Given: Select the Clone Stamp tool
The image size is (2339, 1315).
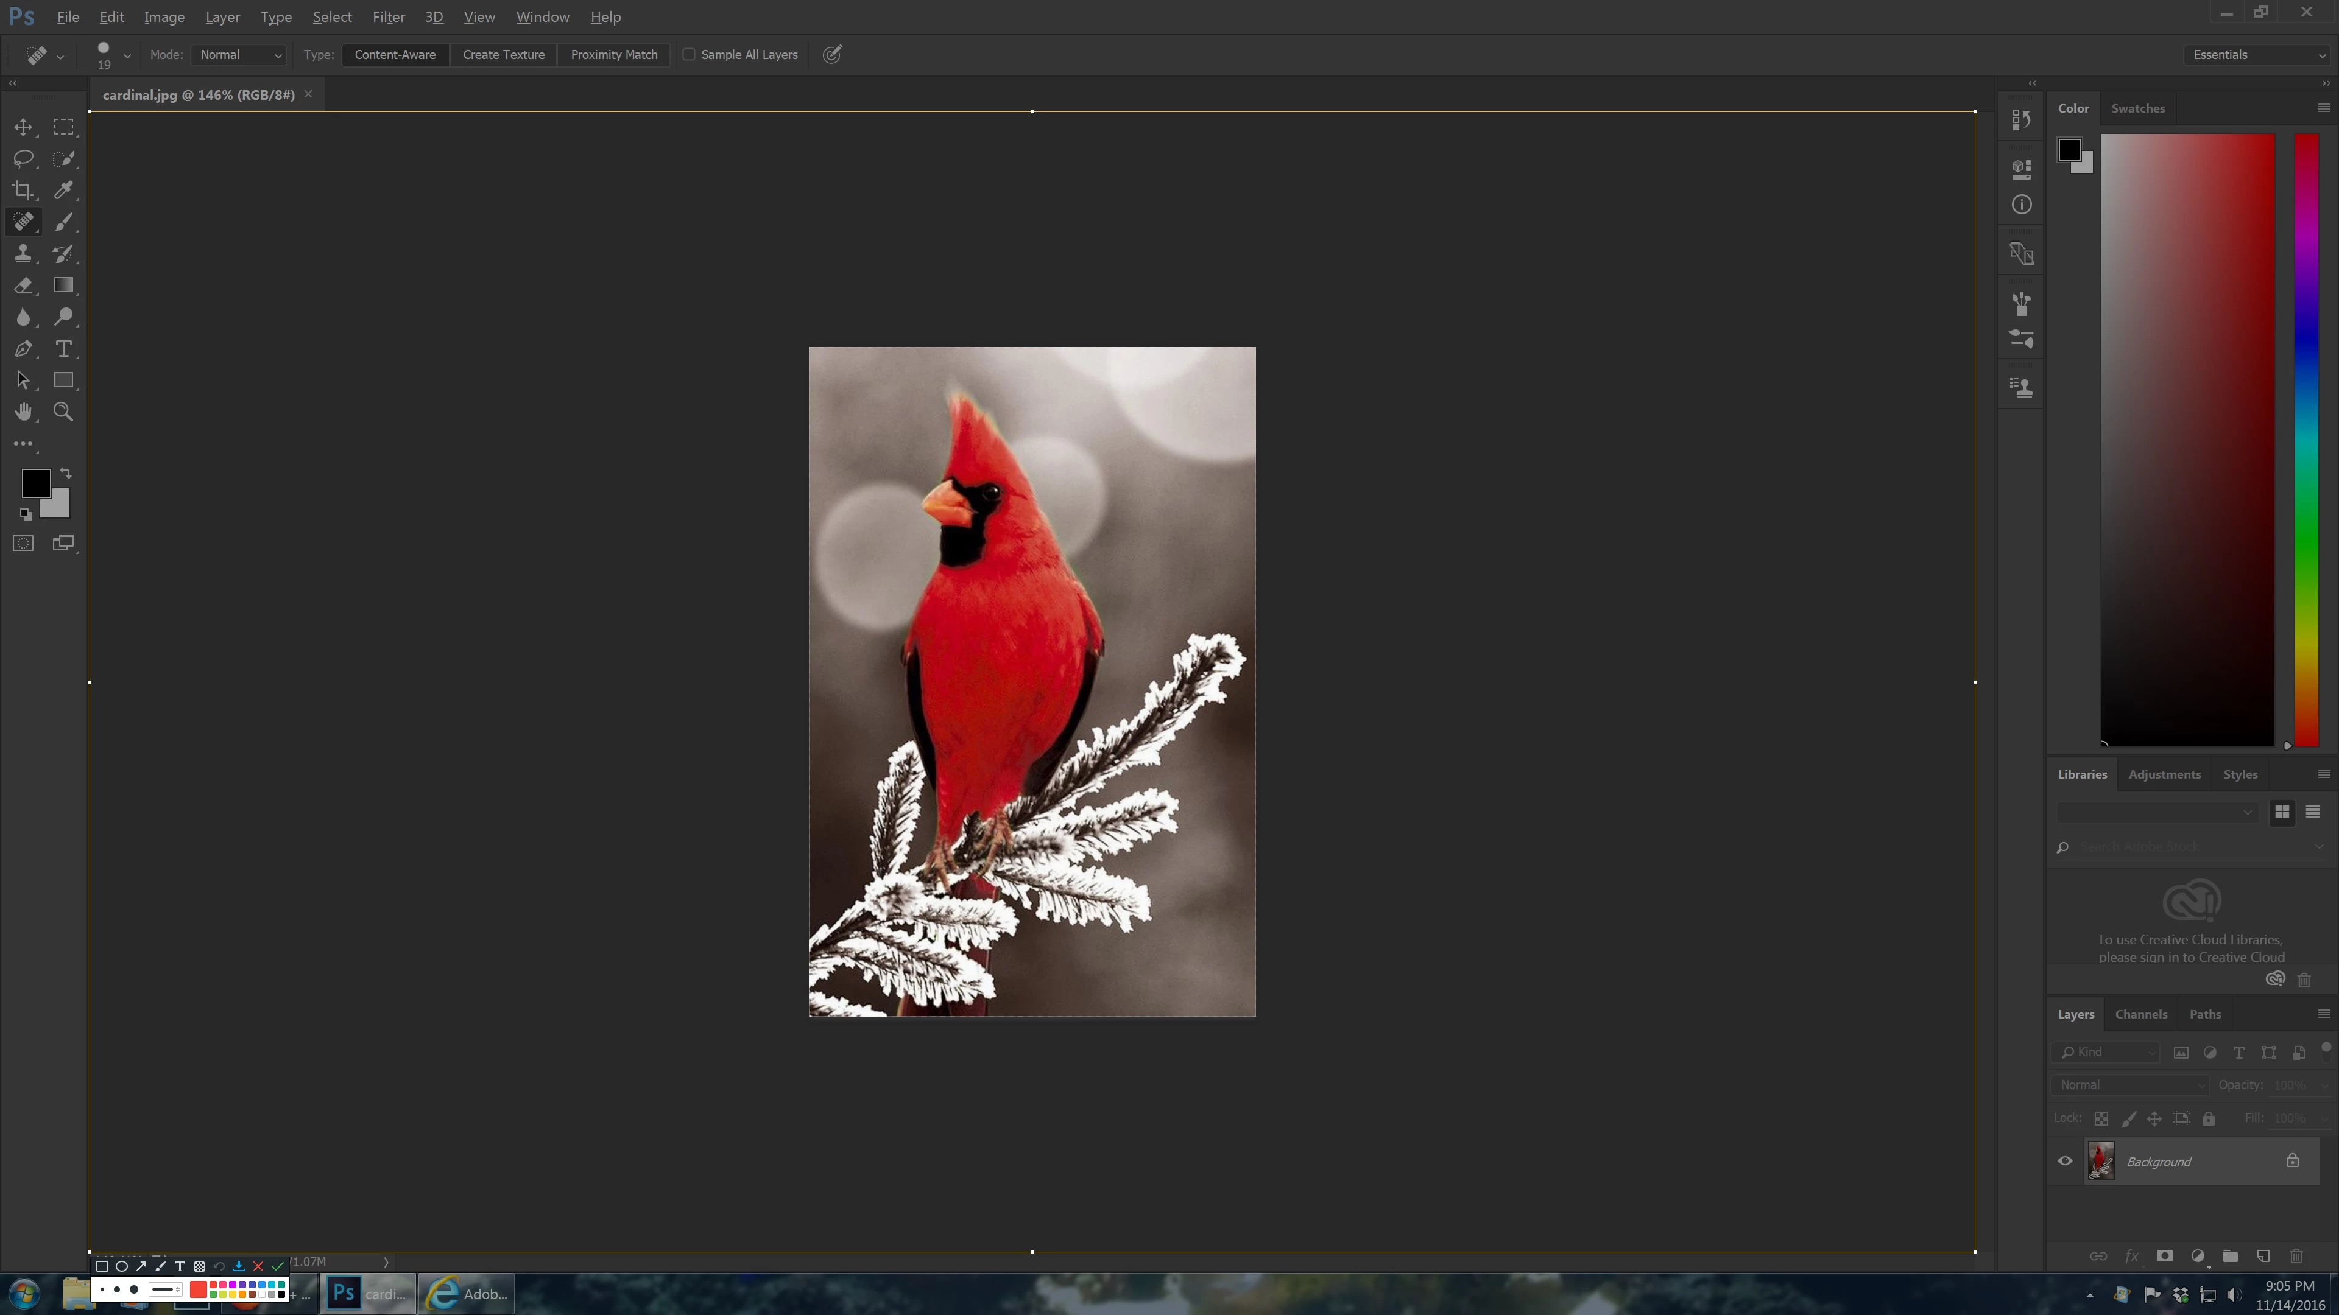Looking at the screenshot, I should coord(23,254).
